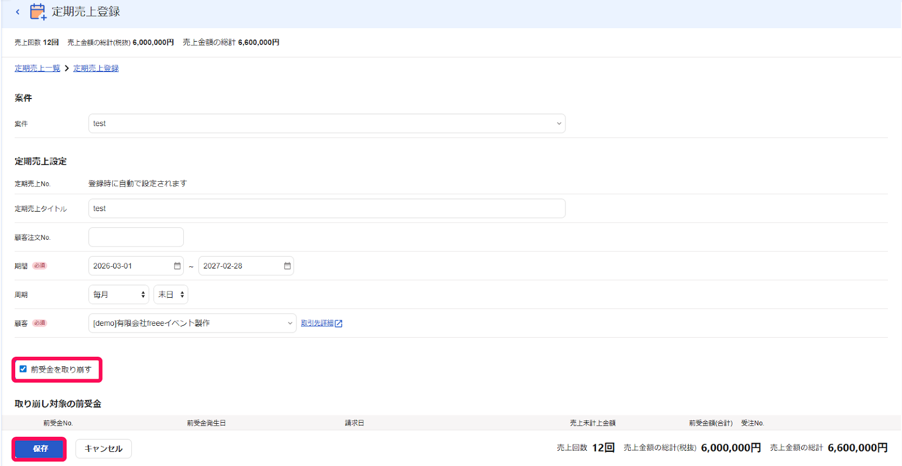
Task: Click the 前受金発生日 column header
Action: click(x=206, y=423)
